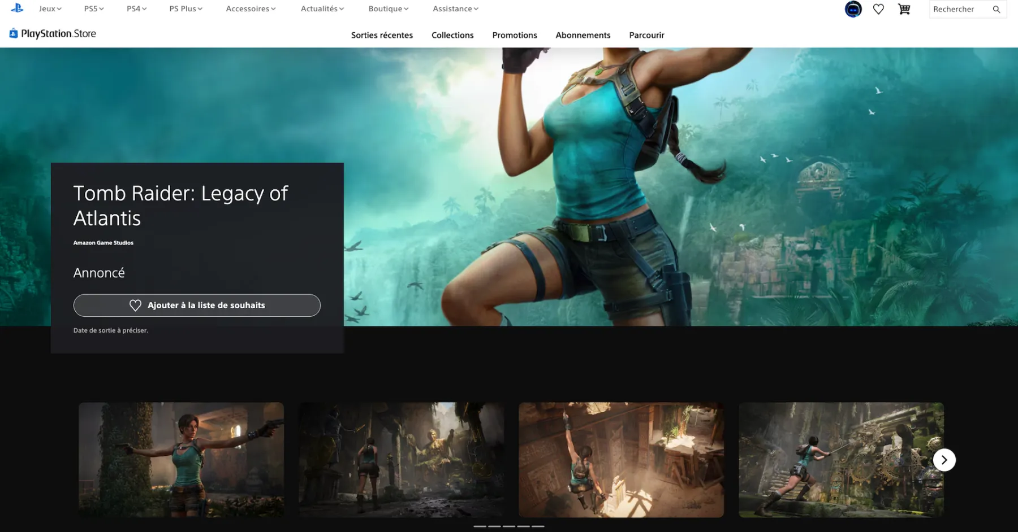
Task: Open screenshot of Lara facing golden statue
Action: [x=401, y=460]
